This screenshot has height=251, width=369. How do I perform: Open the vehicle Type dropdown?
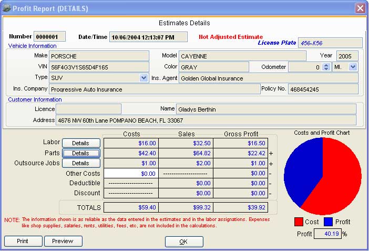pos(143,78)
